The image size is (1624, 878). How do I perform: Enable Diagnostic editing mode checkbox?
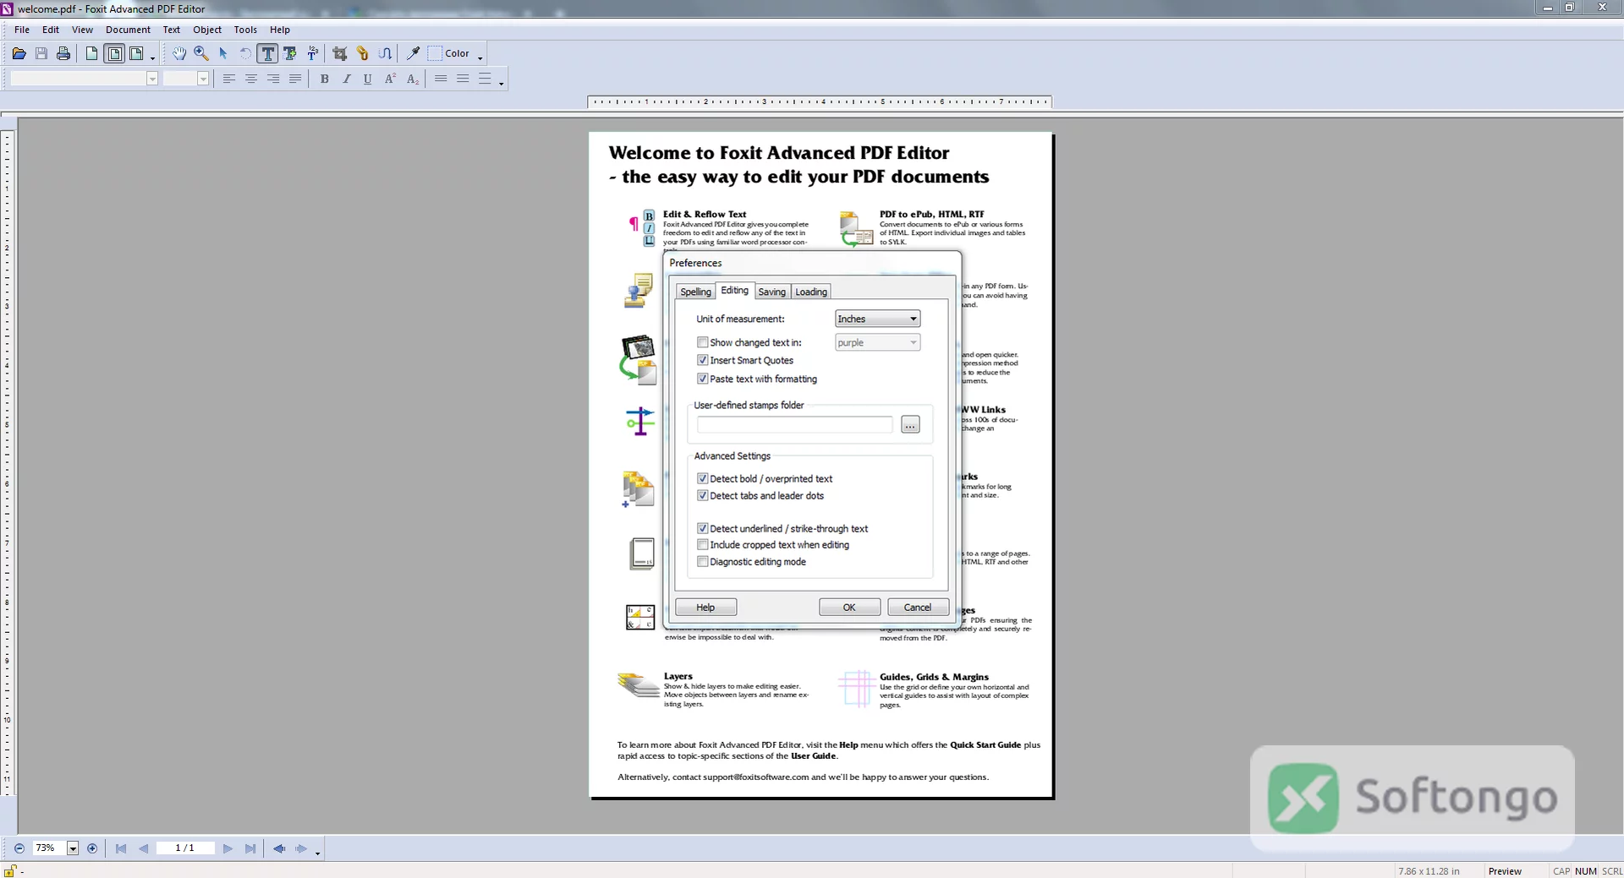[702, 561]
